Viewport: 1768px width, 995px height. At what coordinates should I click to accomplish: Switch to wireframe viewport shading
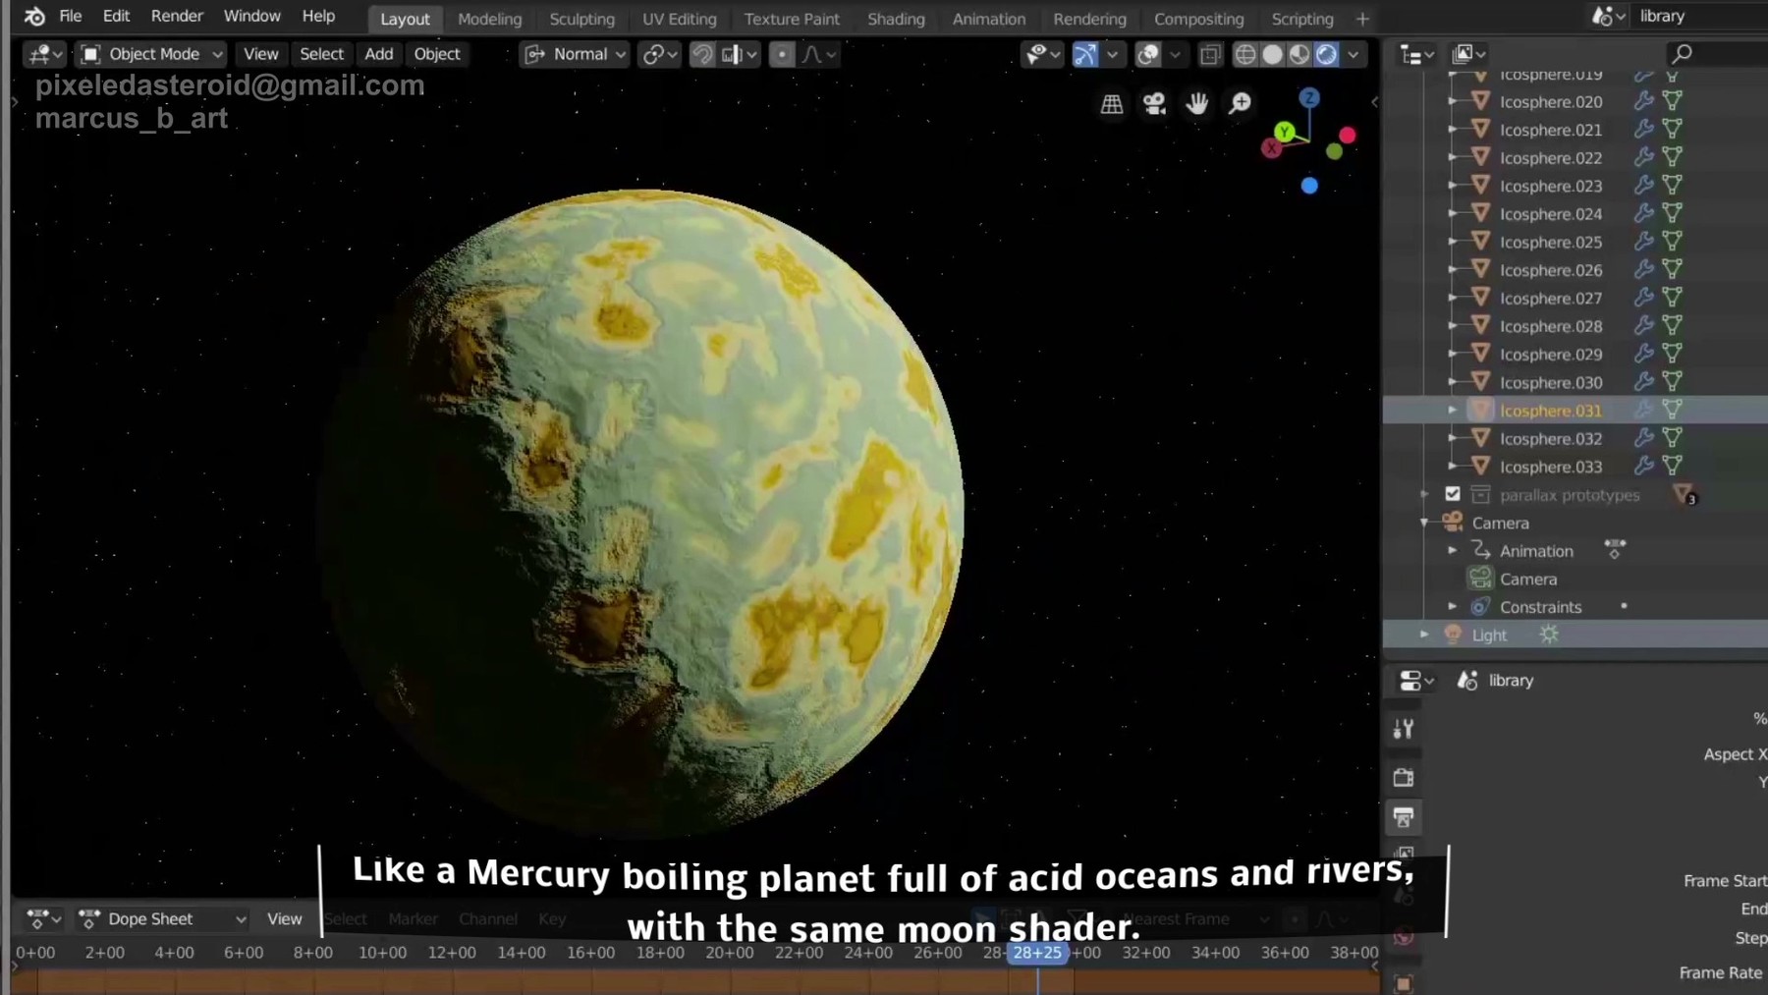coord(1245,54)
